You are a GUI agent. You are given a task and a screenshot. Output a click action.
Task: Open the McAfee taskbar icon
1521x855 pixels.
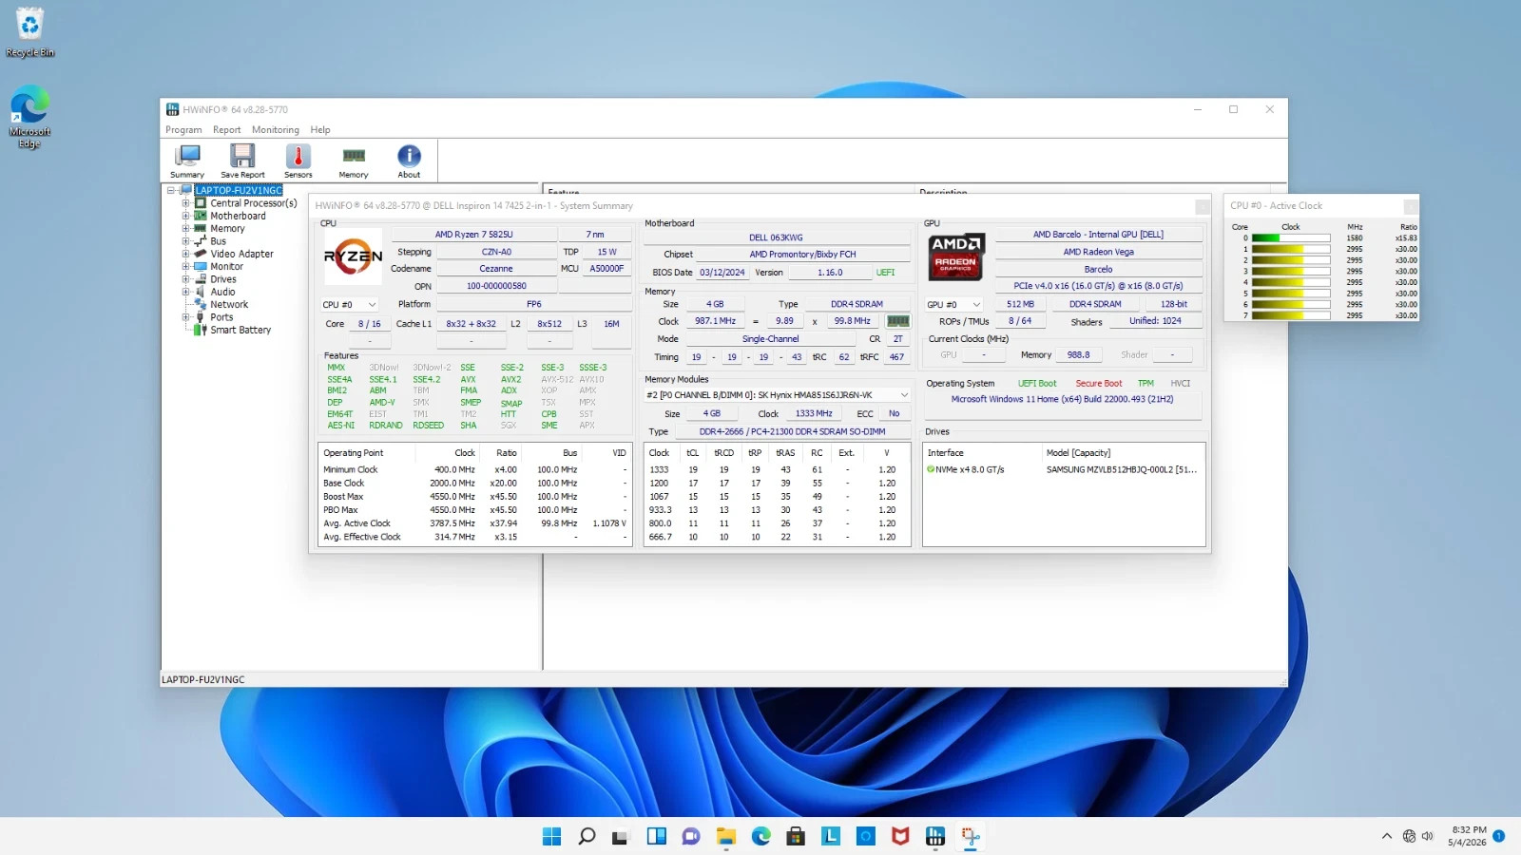pos(900,836)
